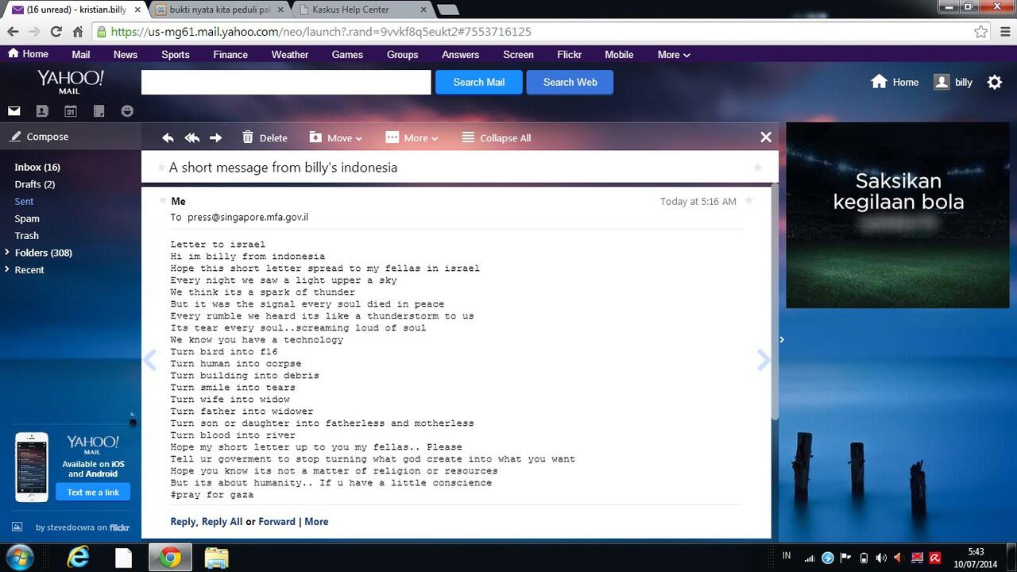Open the Contacts icon below Yahoo logo
1017x572 pixels.
42,111
